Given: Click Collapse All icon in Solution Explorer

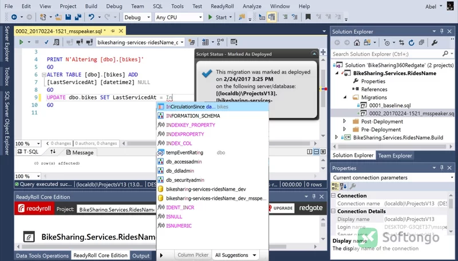Looking at the screenshot, I should [x=421, y=42].
